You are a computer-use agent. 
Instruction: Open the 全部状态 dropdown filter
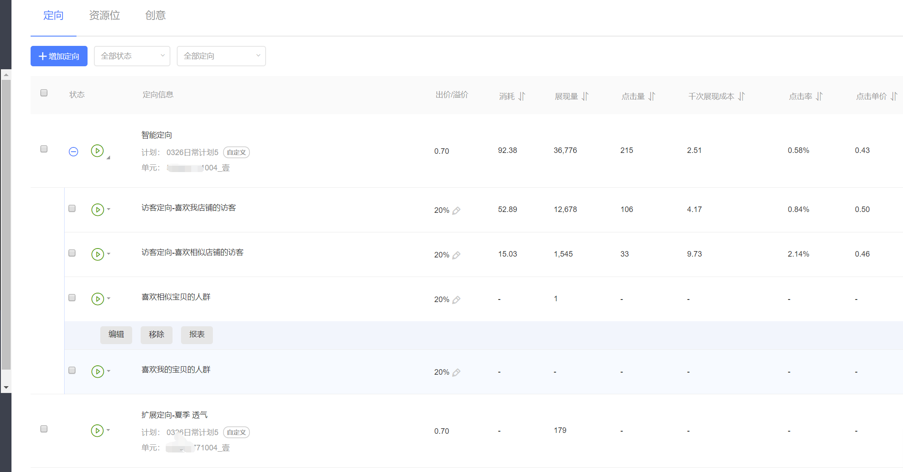click(132, 56)
